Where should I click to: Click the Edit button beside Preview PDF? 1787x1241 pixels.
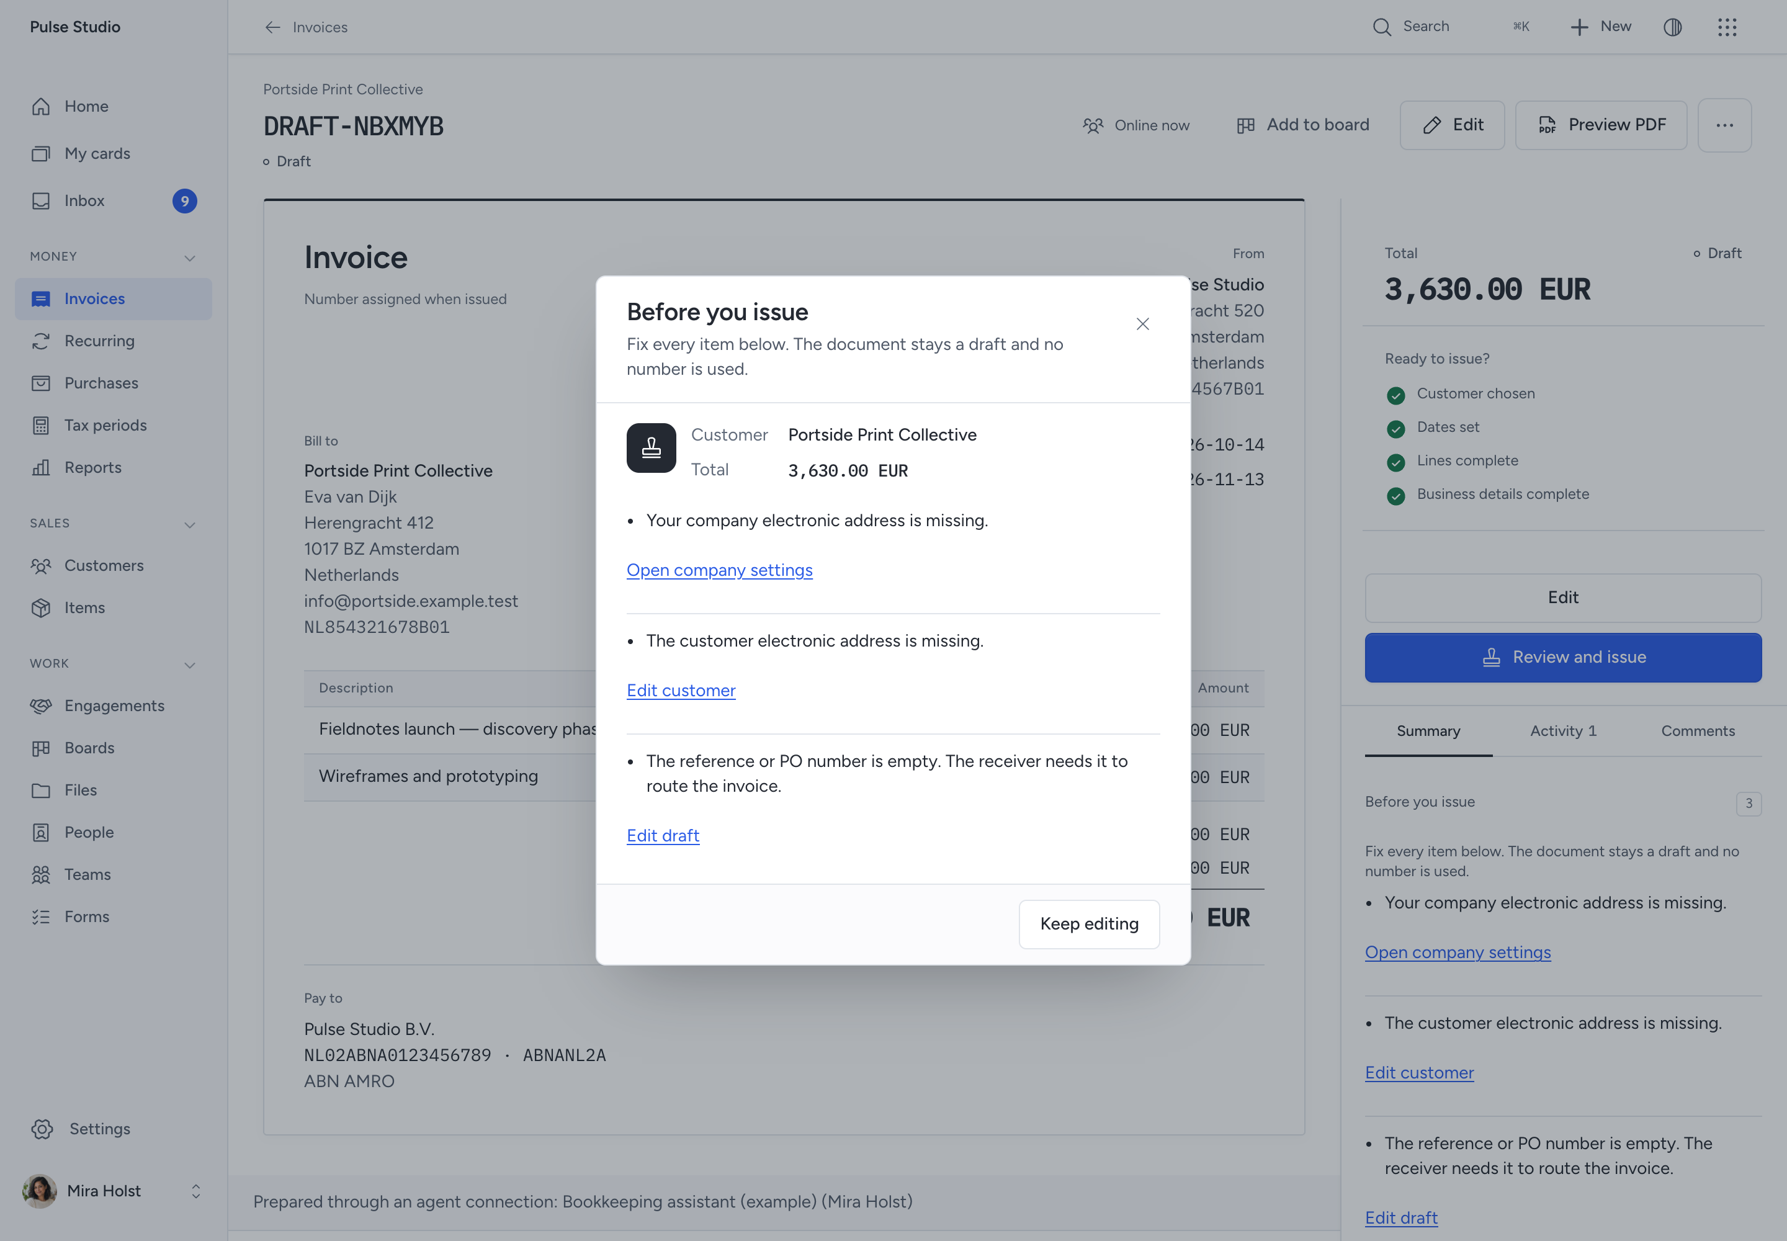point(1452,125)
